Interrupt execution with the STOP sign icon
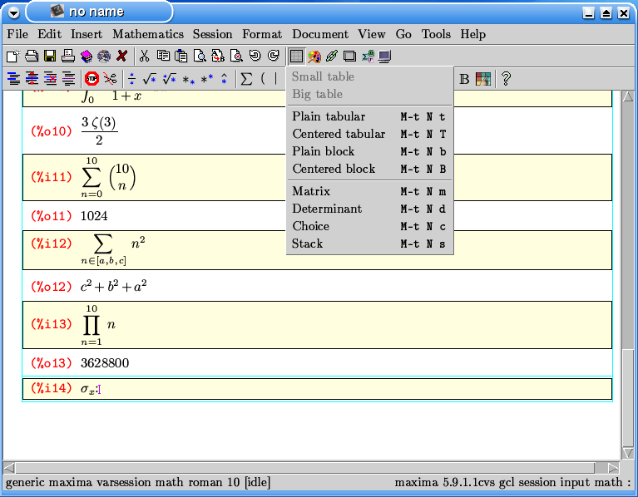The height and width of the screenshot is (497, 638). pyautogui.click(x=91, y=78)
